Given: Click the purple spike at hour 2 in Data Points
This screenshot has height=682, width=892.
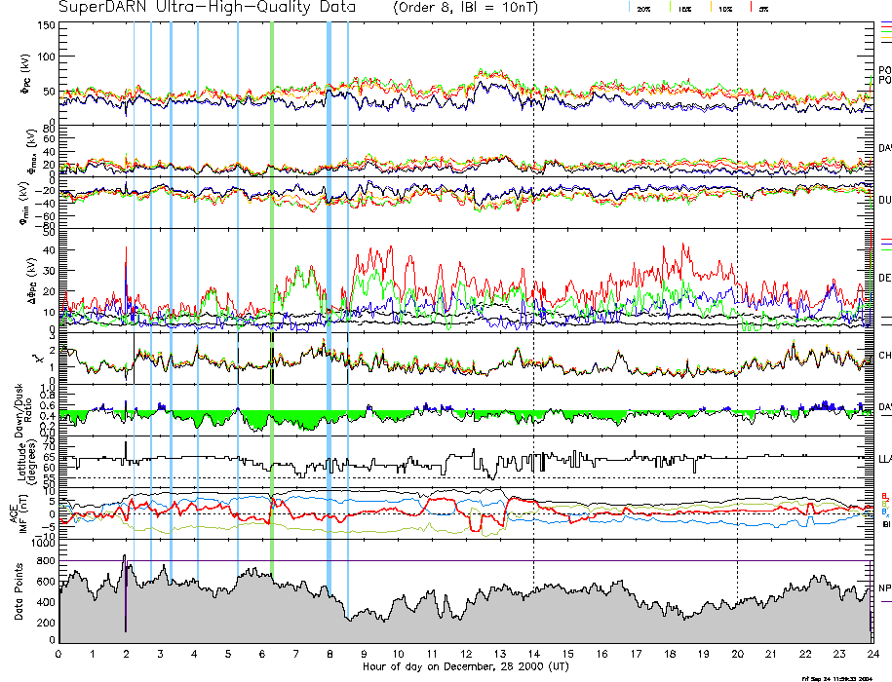Looking at the screenshot, I should click(126, 604).
